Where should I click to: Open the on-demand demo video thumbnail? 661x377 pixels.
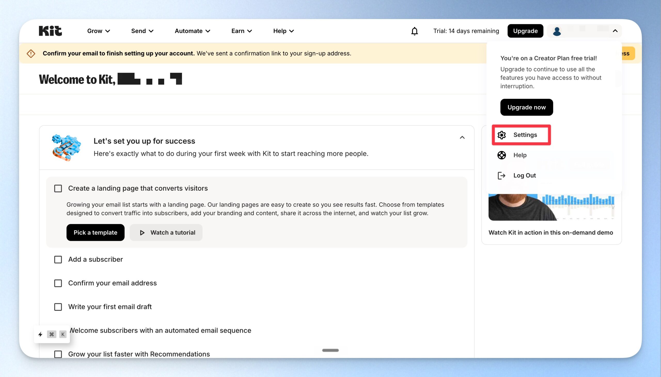coord(551,207)
